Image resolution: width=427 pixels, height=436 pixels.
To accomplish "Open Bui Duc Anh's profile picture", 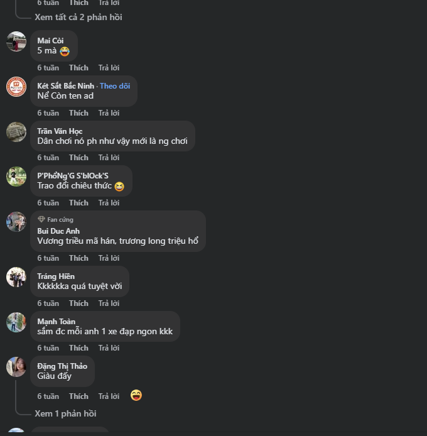I will [16, 222].
